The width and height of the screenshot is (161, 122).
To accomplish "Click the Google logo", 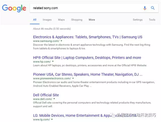I will (x=14, y=8).
